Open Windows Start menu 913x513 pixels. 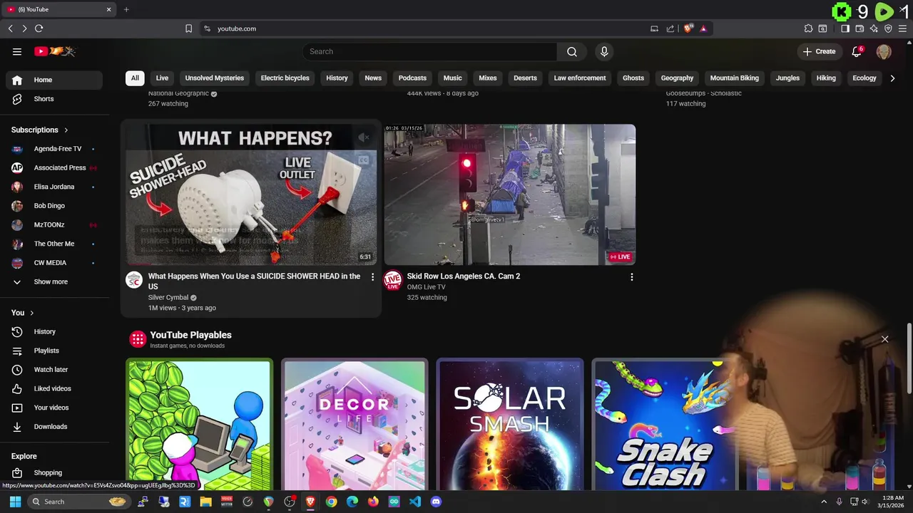[15, 502]
